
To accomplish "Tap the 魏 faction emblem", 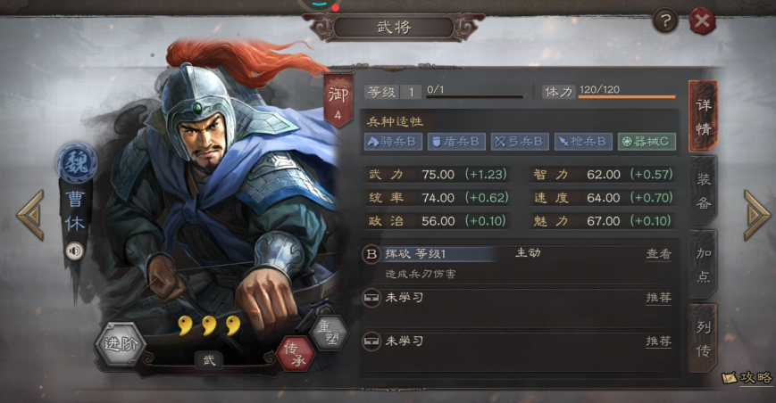I will tap(76, 162).
